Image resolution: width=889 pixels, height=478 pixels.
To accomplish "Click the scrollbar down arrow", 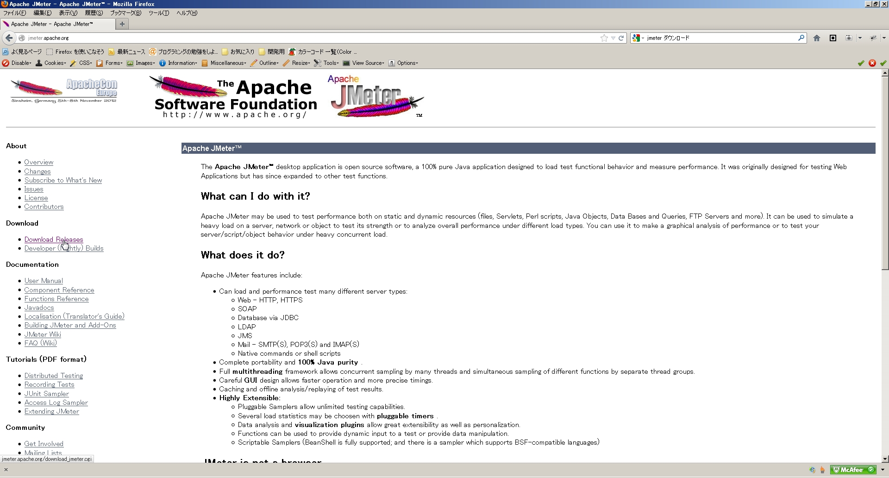I will 885,459.
